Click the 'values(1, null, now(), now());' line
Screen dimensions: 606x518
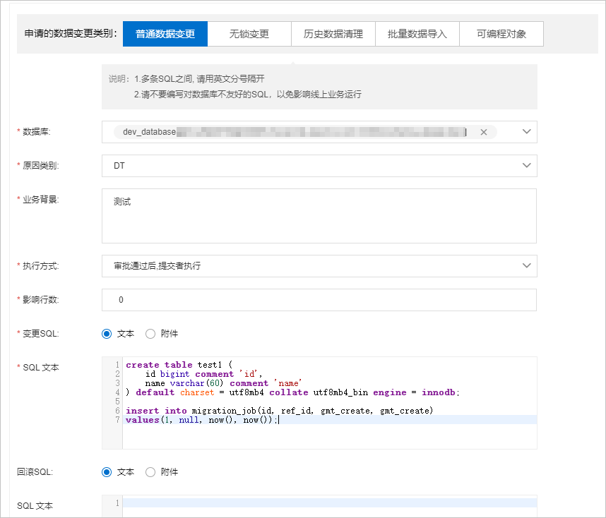click(x=201, y=420)
